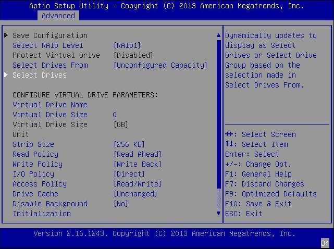The height and width of the screenshot is (249, 334).
Task: Click the Select Screen key hint
Action: (x=261, y=134)
